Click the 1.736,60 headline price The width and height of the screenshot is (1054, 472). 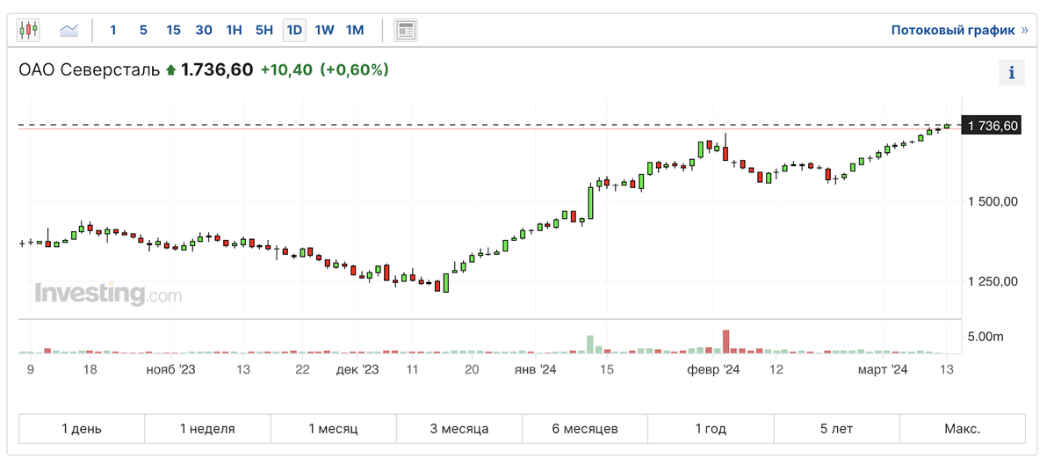coord(217,69)
